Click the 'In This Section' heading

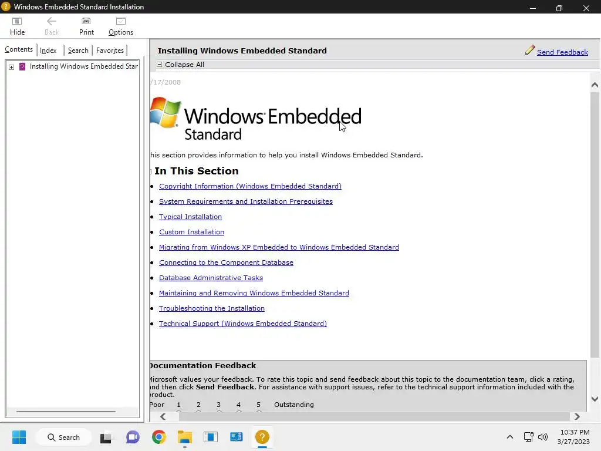(196, 171)
